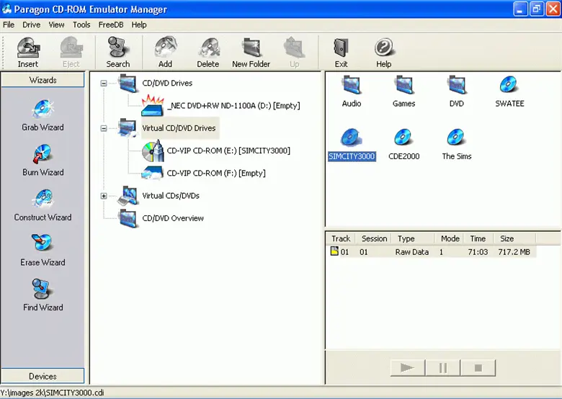Launch the Grab Wizard
Image resolution: width=562 pixels, height=399 pixels.
tap(43, 115)
